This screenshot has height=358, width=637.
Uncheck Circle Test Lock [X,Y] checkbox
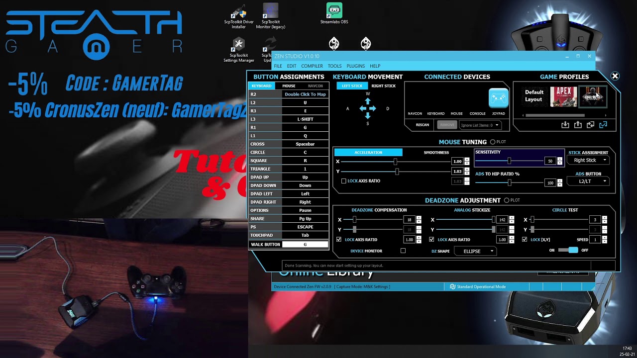tap(525, 240)
